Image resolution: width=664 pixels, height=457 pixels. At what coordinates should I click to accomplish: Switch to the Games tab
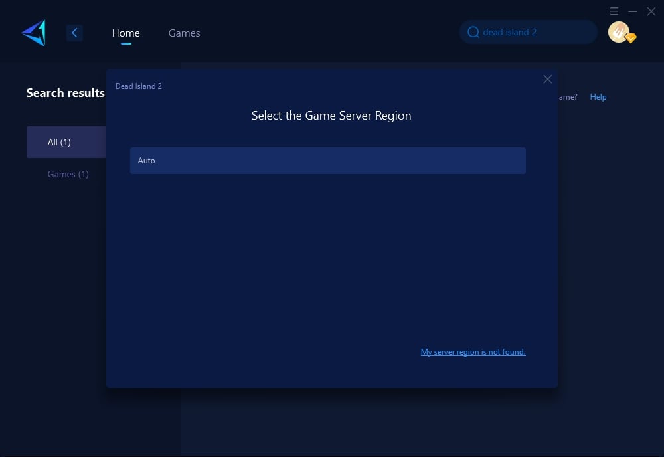(x=184, y=33)
